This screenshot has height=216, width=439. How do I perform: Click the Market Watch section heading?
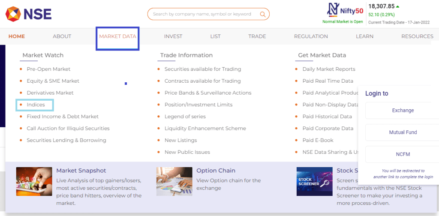(x=43, y=55)
